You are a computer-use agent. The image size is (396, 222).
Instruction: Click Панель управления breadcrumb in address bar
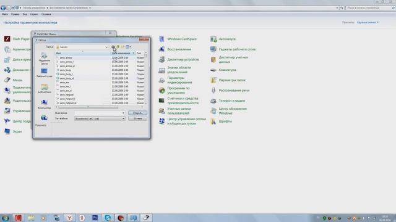pos(34,8)
